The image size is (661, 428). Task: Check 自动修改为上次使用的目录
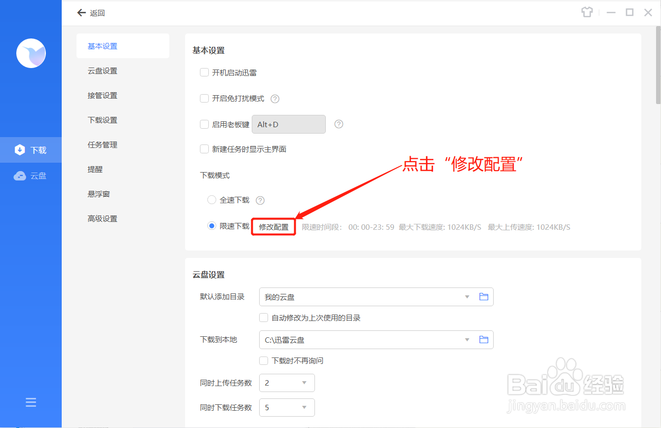[x=264, y=318]
